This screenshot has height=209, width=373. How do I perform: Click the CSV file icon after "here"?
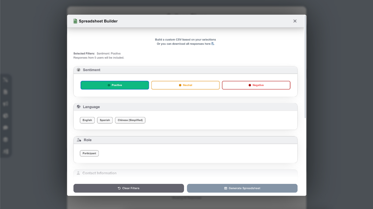tap(213, 43)
